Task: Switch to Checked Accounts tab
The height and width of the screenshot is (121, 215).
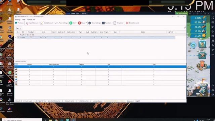Action: pyautogui.click(x=20, y=62)
